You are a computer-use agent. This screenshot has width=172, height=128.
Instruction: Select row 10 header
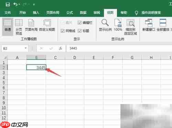click(x=4, y=107)
